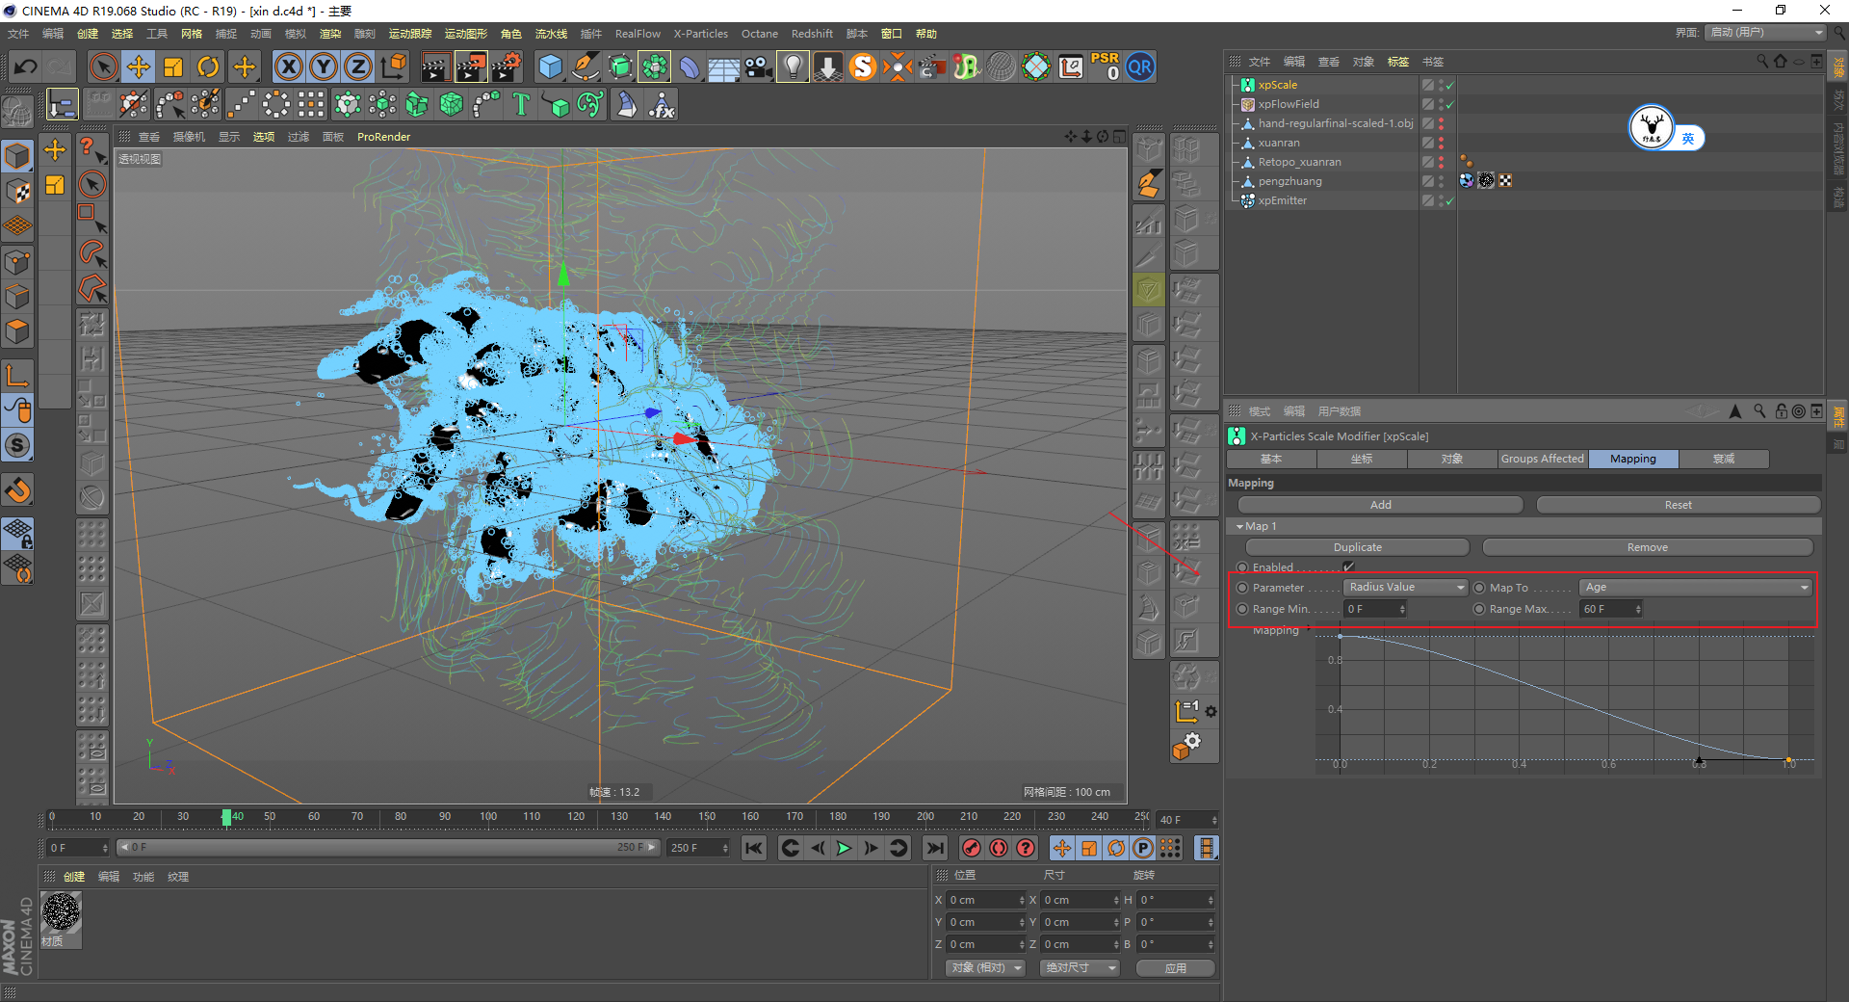Add a Cube primitive object

tap(550, 66)
